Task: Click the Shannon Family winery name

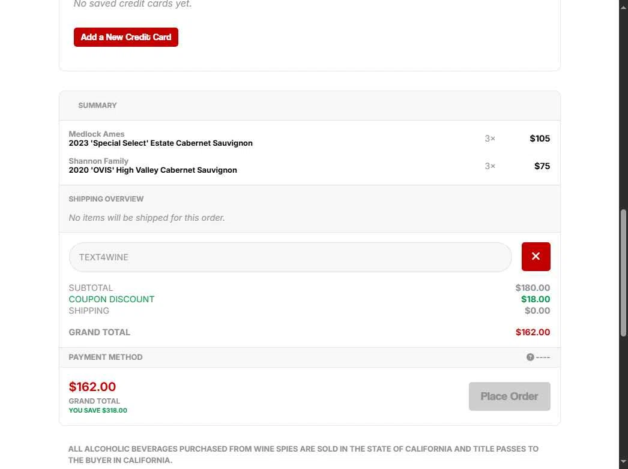Action: point(98,161)
